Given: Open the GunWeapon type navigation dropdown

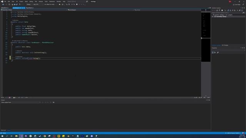Looking at the screenshot, I should [100, 10].
